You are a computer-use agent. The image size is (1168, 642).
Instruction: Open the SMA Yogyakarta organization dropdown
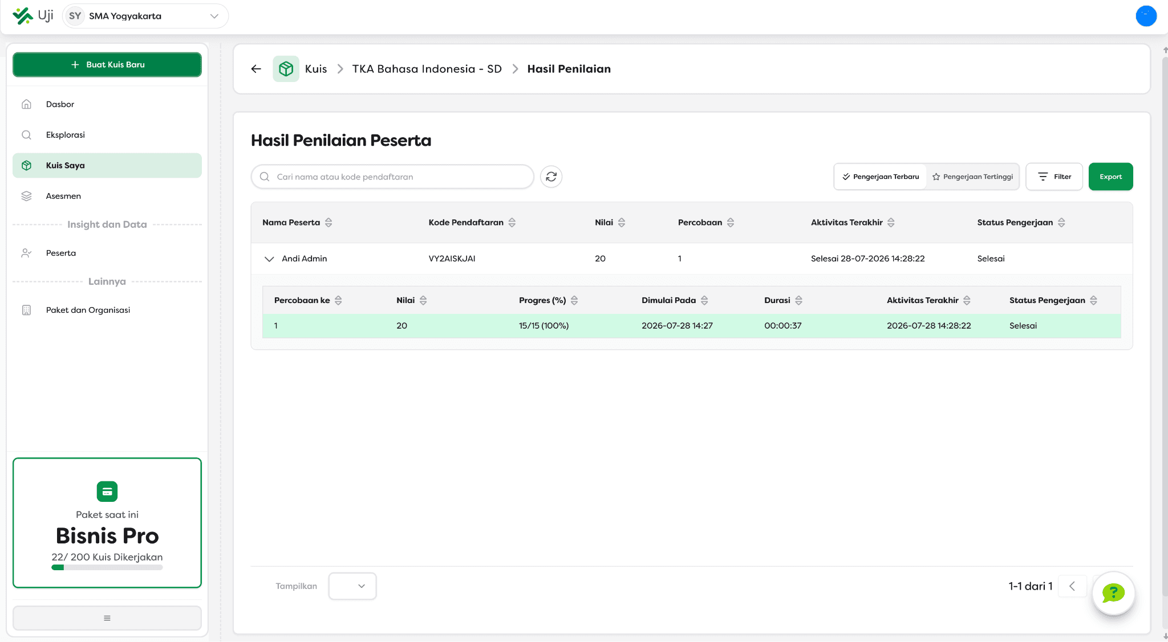[145, 16]
